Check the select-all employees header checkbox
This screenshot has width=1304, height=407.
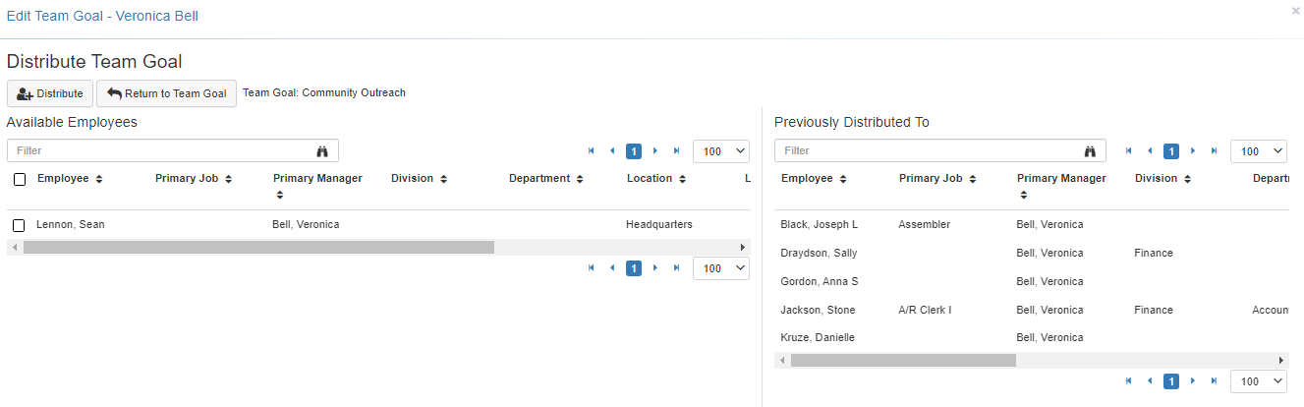tap(20, 179)
